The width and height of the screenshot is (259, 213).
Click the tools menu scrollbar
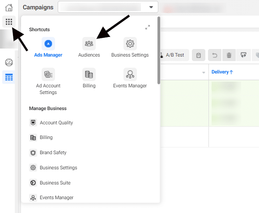coord(159,50)
